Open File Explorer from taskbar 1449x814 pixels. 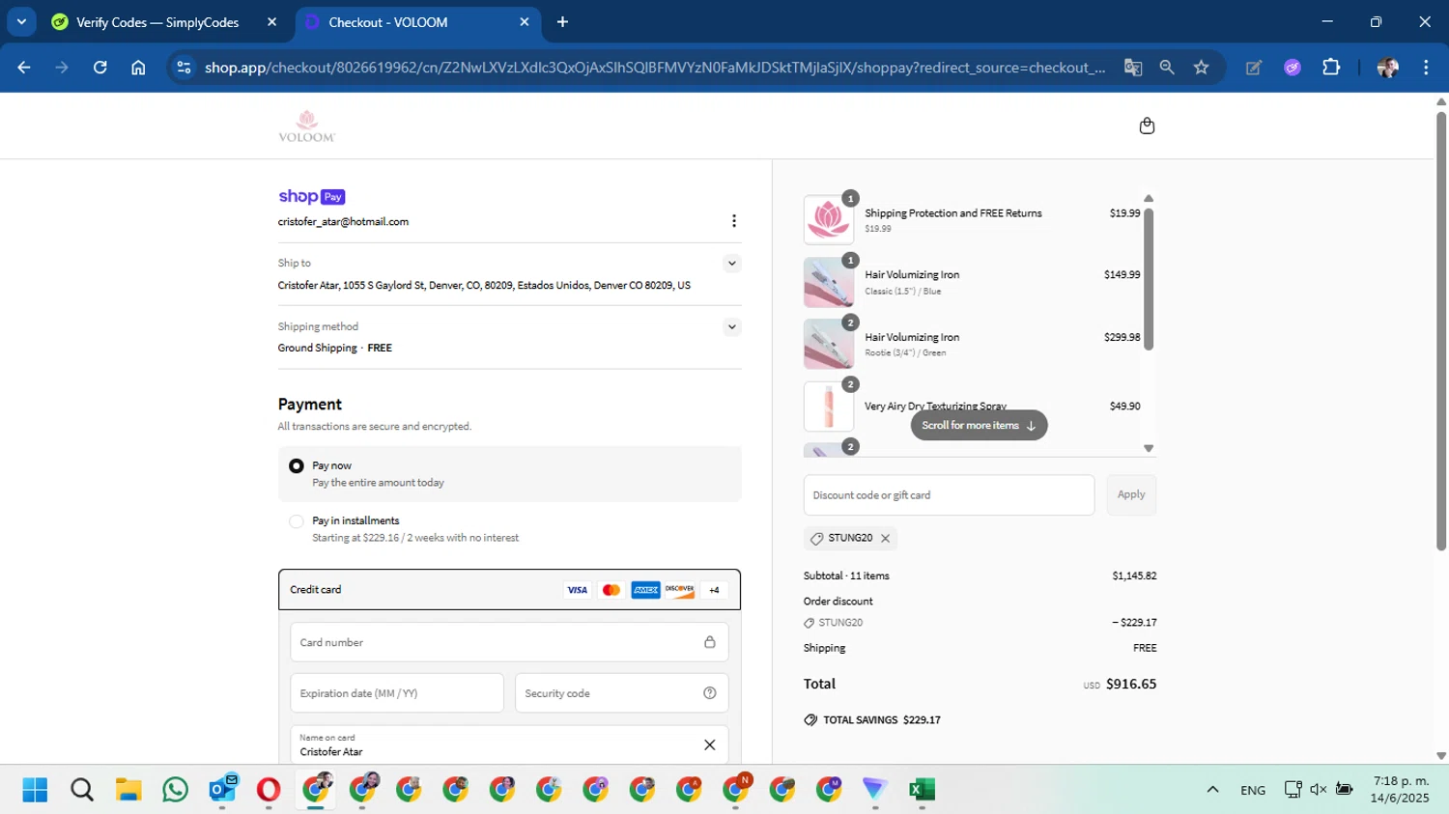tap(128, 790)
